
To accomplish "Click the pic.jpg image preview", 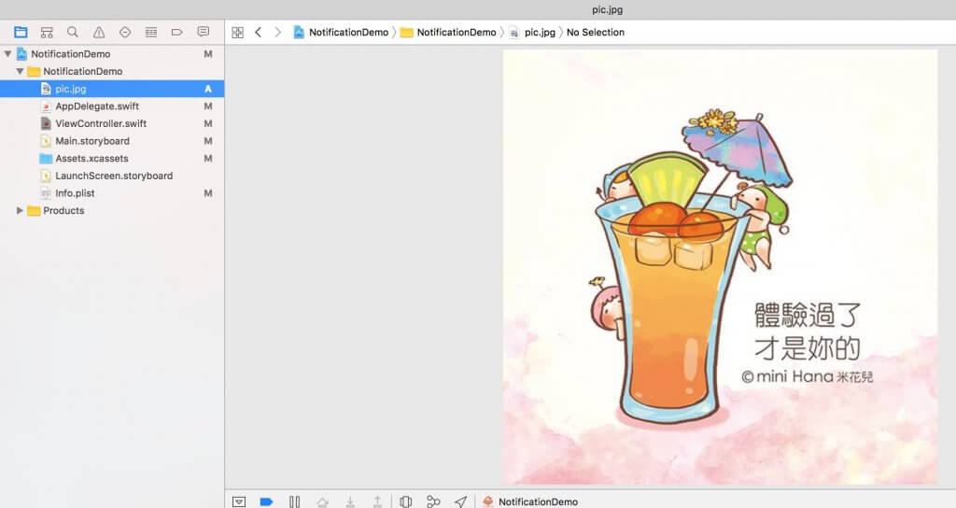I will 720,267.
